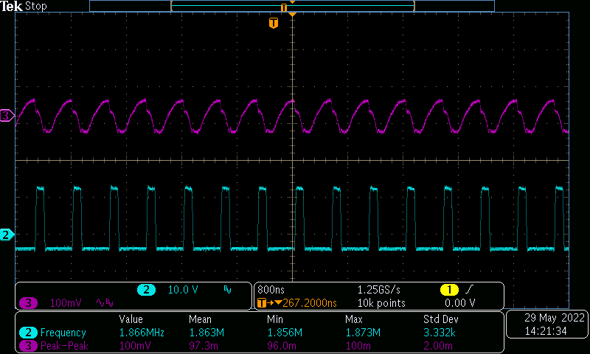Click the channel 2 bandwidth limit Bw icon

[227, 289]
